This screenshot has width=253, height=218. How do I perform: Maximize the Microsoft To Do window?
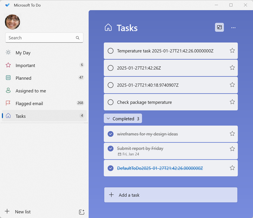tap(231, 5)
